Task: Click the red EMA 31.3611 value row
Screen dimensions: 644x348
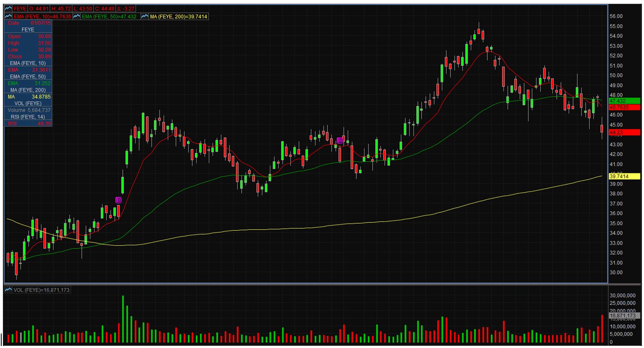Action: 28,70
